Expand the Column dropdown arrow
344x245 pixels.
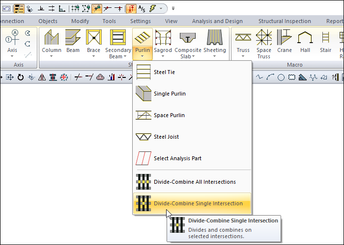pyautogui.click(x=51, y=56)
